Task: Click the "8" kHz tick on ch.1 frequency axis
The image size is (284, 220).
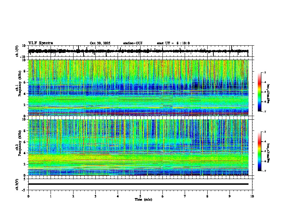Action: [25, 71]
